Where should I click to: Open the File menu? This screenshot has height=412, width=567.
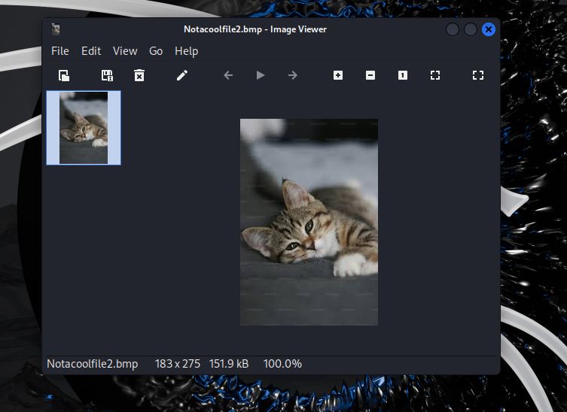(x=60, y=51)
